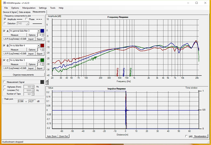The image size is (211, 145).
Task: Click the Lowpass frequency stepper
Action: [33, 91]
